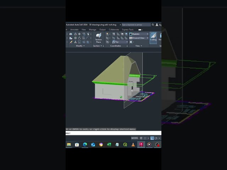The height and width of the screenshot is (170, 227).
Task: Open the Collaborate ribbon tab
Action: click(x=114, y=30)
